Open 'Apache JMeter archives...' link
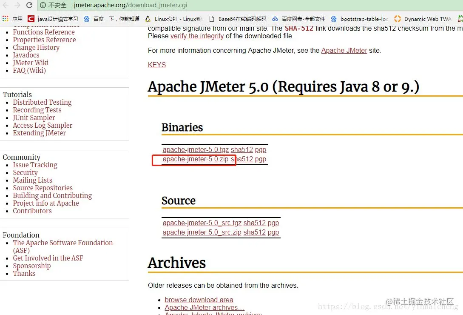This screenshot has height=315, width=463. click(205, 308)
